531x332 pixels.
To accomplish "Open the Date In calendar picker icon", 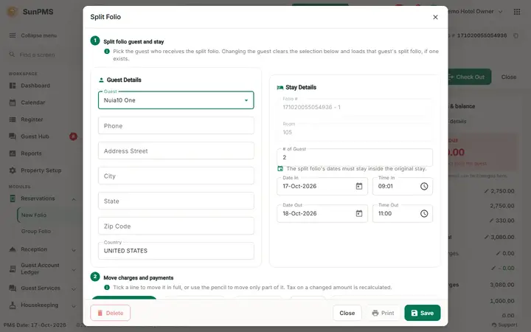I will [x=359, y=187].
